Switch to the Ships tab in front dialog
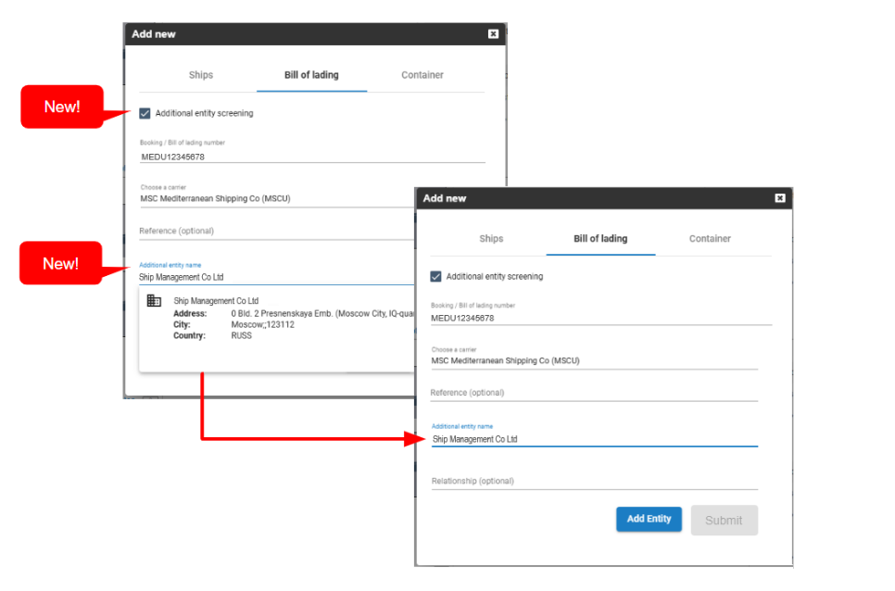The width and height of the screenshot is (895, 591). click(x=491, y=239)
